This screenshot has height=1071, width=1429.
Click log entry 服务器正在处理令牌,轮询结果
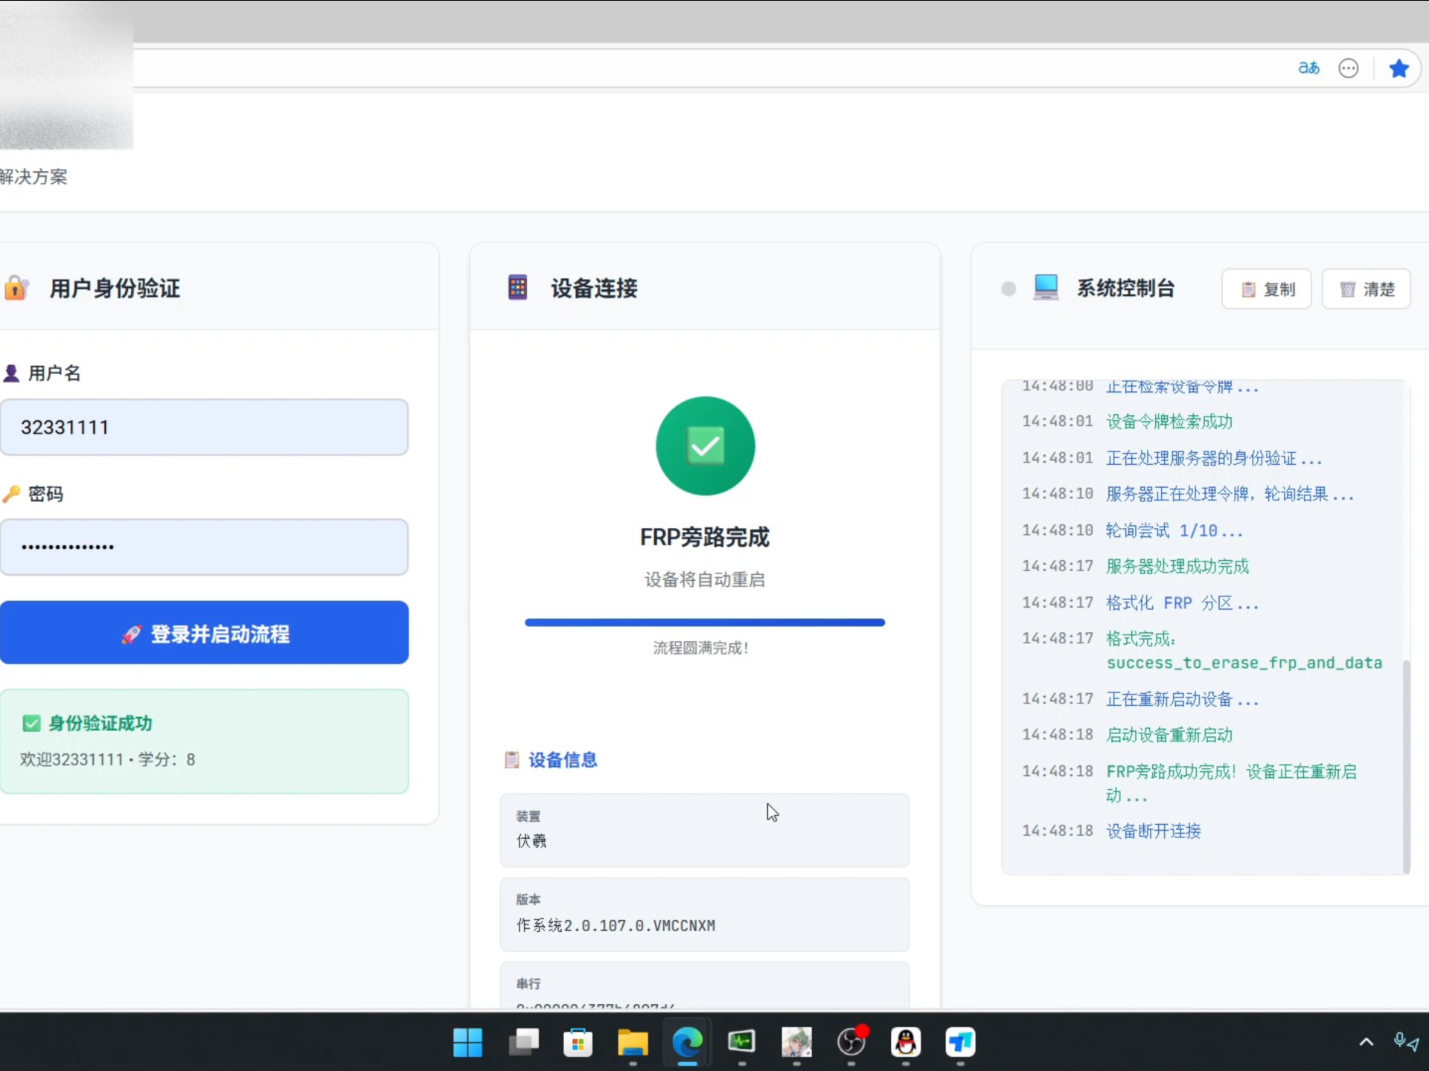click(x=1230, y=494)
